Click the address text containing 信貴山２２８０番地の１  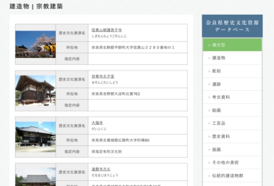133,47
